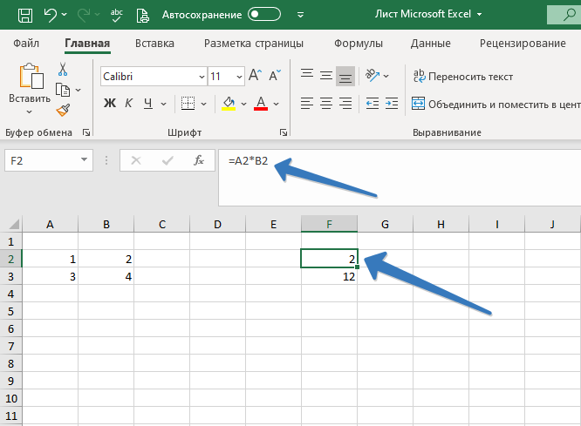Viewport: 581px width, 426px height.
Task: Toggle the Автосохранение switch
Action: (264, 15)
